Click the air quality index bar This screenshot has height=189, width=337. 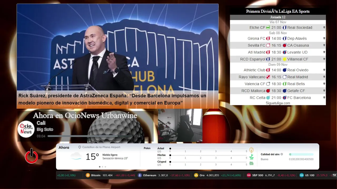pos(301,154)
